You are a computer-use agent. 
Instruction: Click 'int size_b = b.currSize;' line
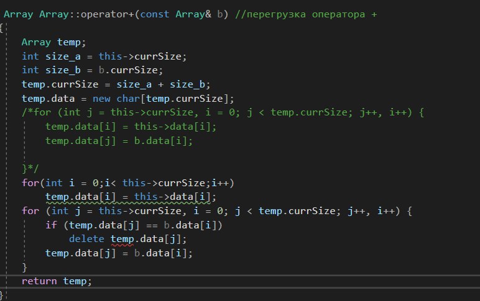pyautogui.click(x=93, y=70)
